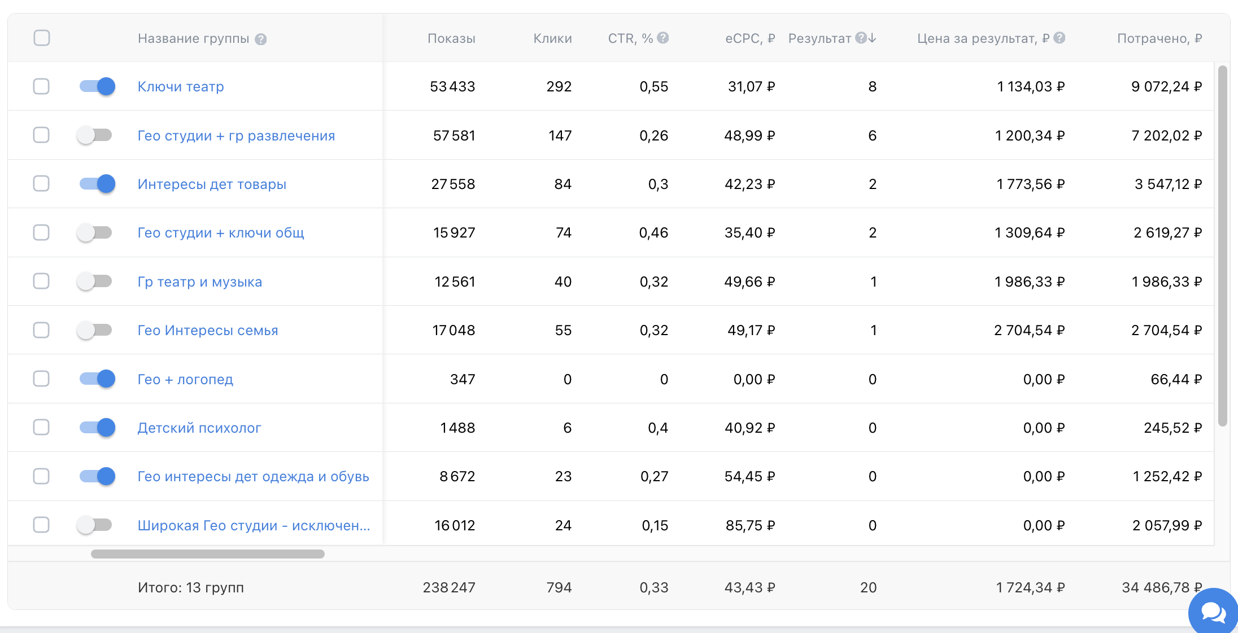Open Интересы дет товары group link
The width and height of the screenshot is (1238, 633).
(x=212, y=184)
